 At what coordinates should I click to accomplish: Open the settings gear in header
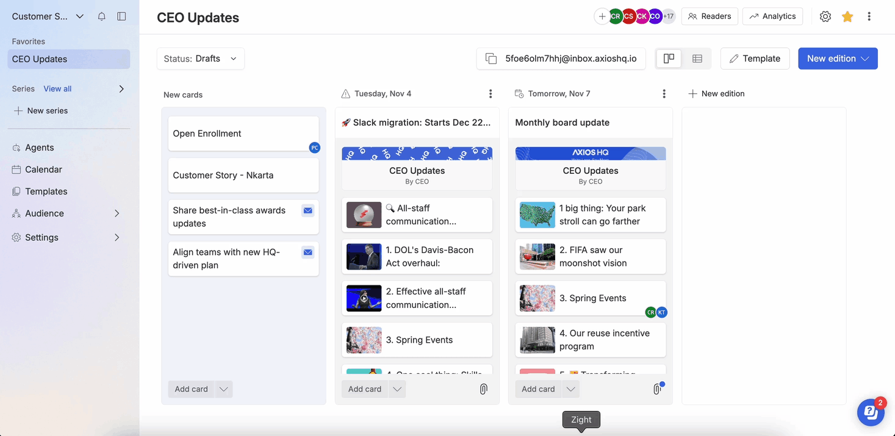tap(825, 16)
